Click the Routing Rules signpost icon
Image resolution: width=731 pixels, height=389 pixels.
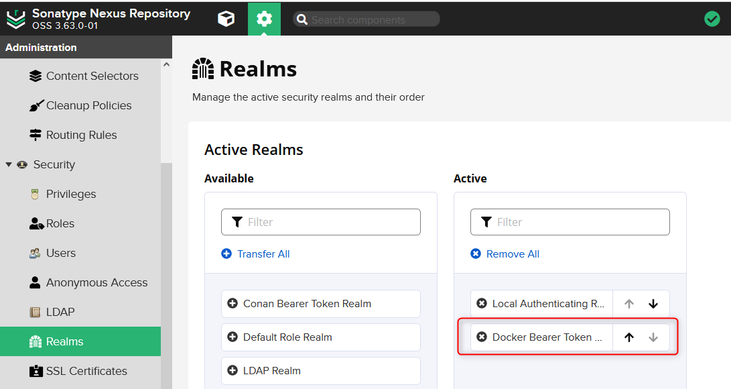[36, 135]
